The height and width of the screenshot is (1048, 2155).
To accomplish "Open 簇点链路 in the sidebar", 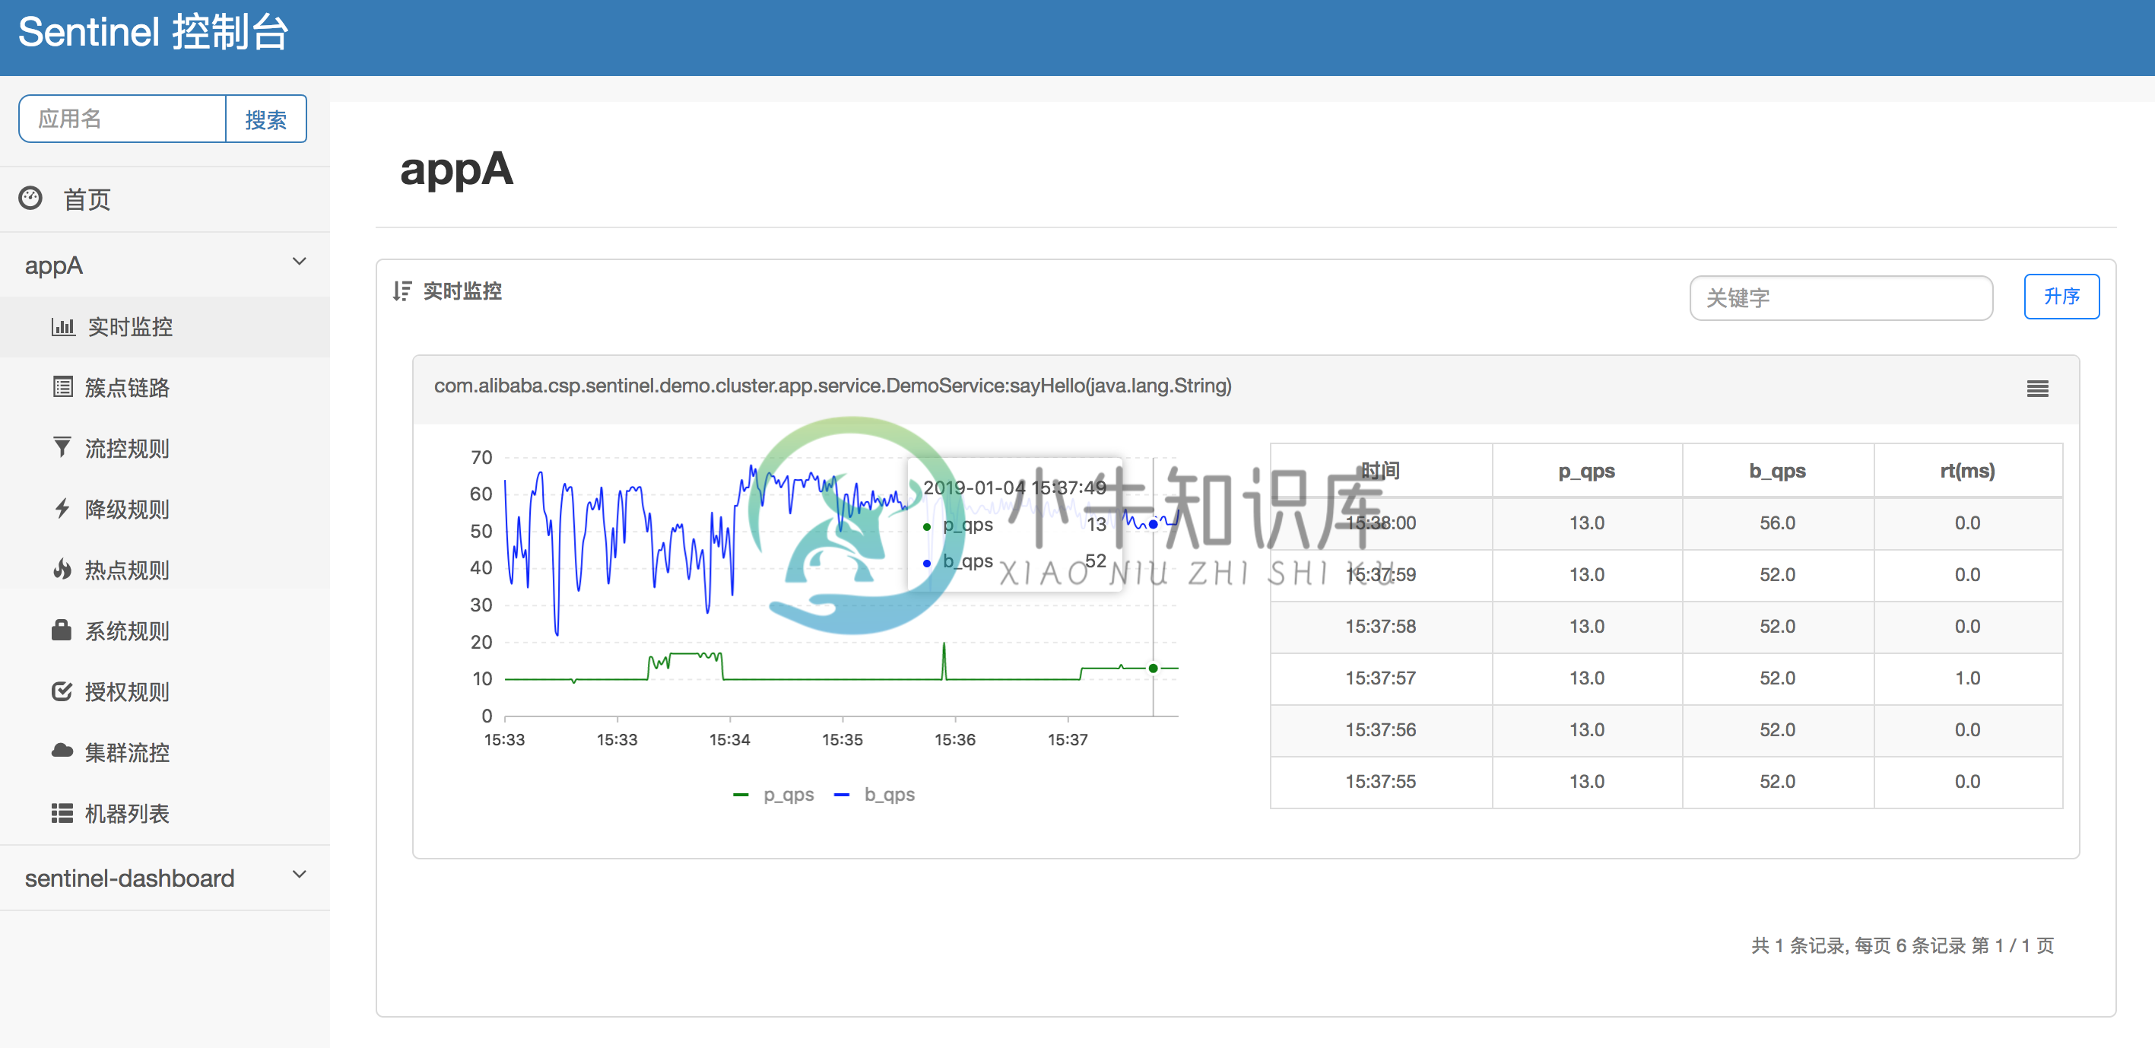I will click(x=165, y=387).
